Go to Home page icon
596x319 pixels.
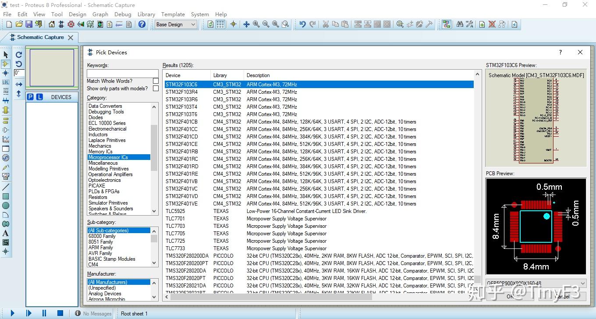pos(52,25)
